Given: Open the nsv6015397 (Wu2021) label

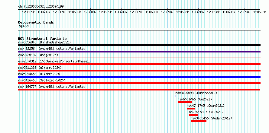Looking at the screenshot, I should [x=206, y=112].
